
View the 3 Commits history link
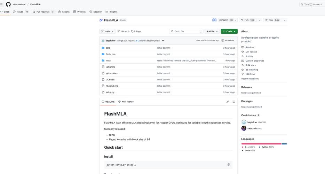228,40
